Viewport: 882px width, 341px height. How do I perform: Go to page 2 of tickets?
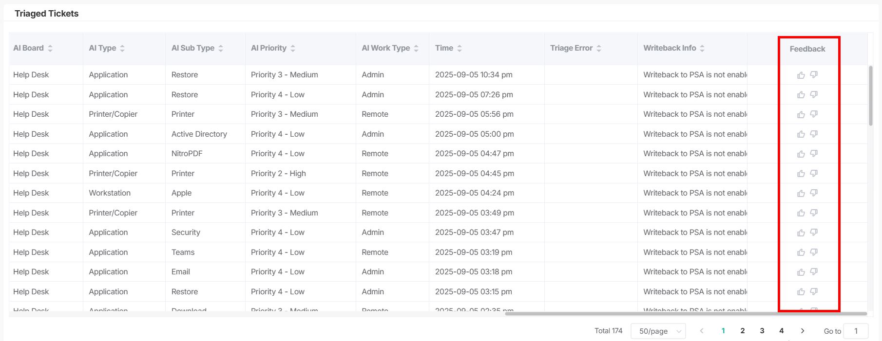coord(743,331)
